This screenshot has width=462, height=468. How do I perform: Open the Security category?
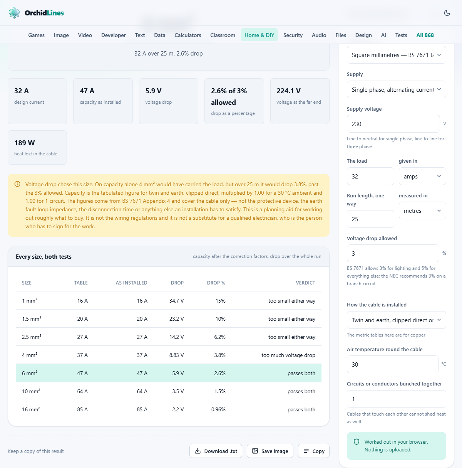[293, 35]
